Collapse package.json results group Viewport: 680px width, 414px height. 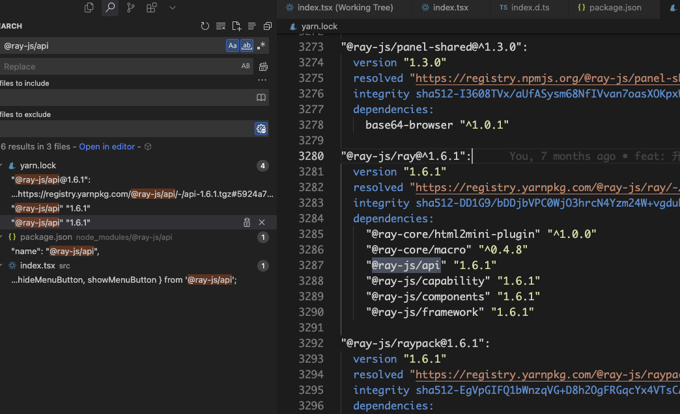point(1,237)
